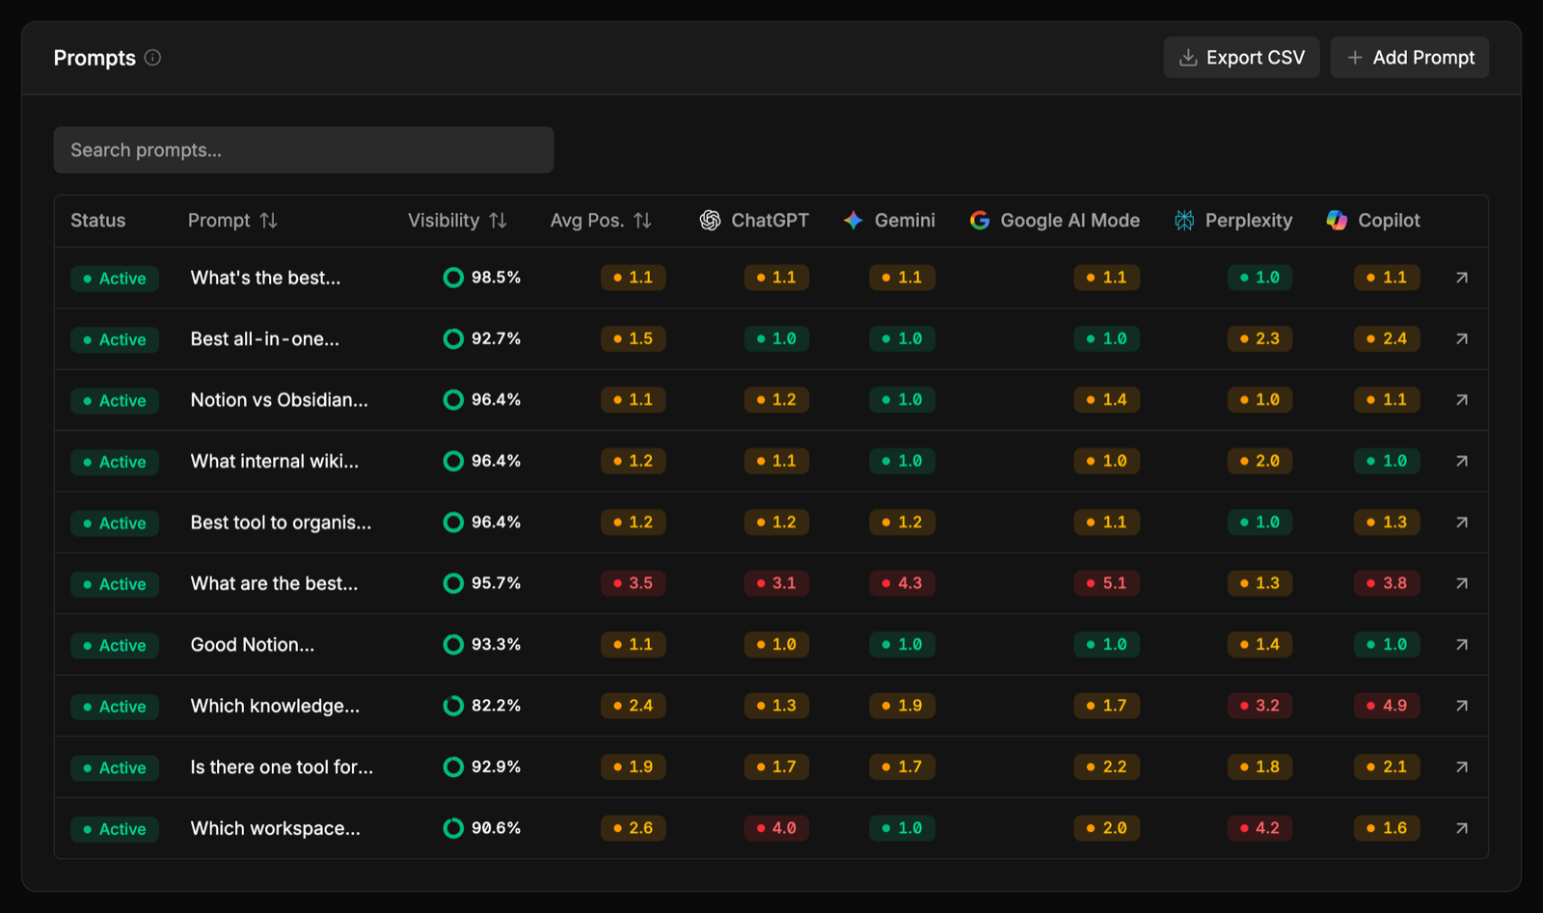Click the Copilot logo column header
Image resolution: width=1543 pixels, height=913 pixels.
1337,221
